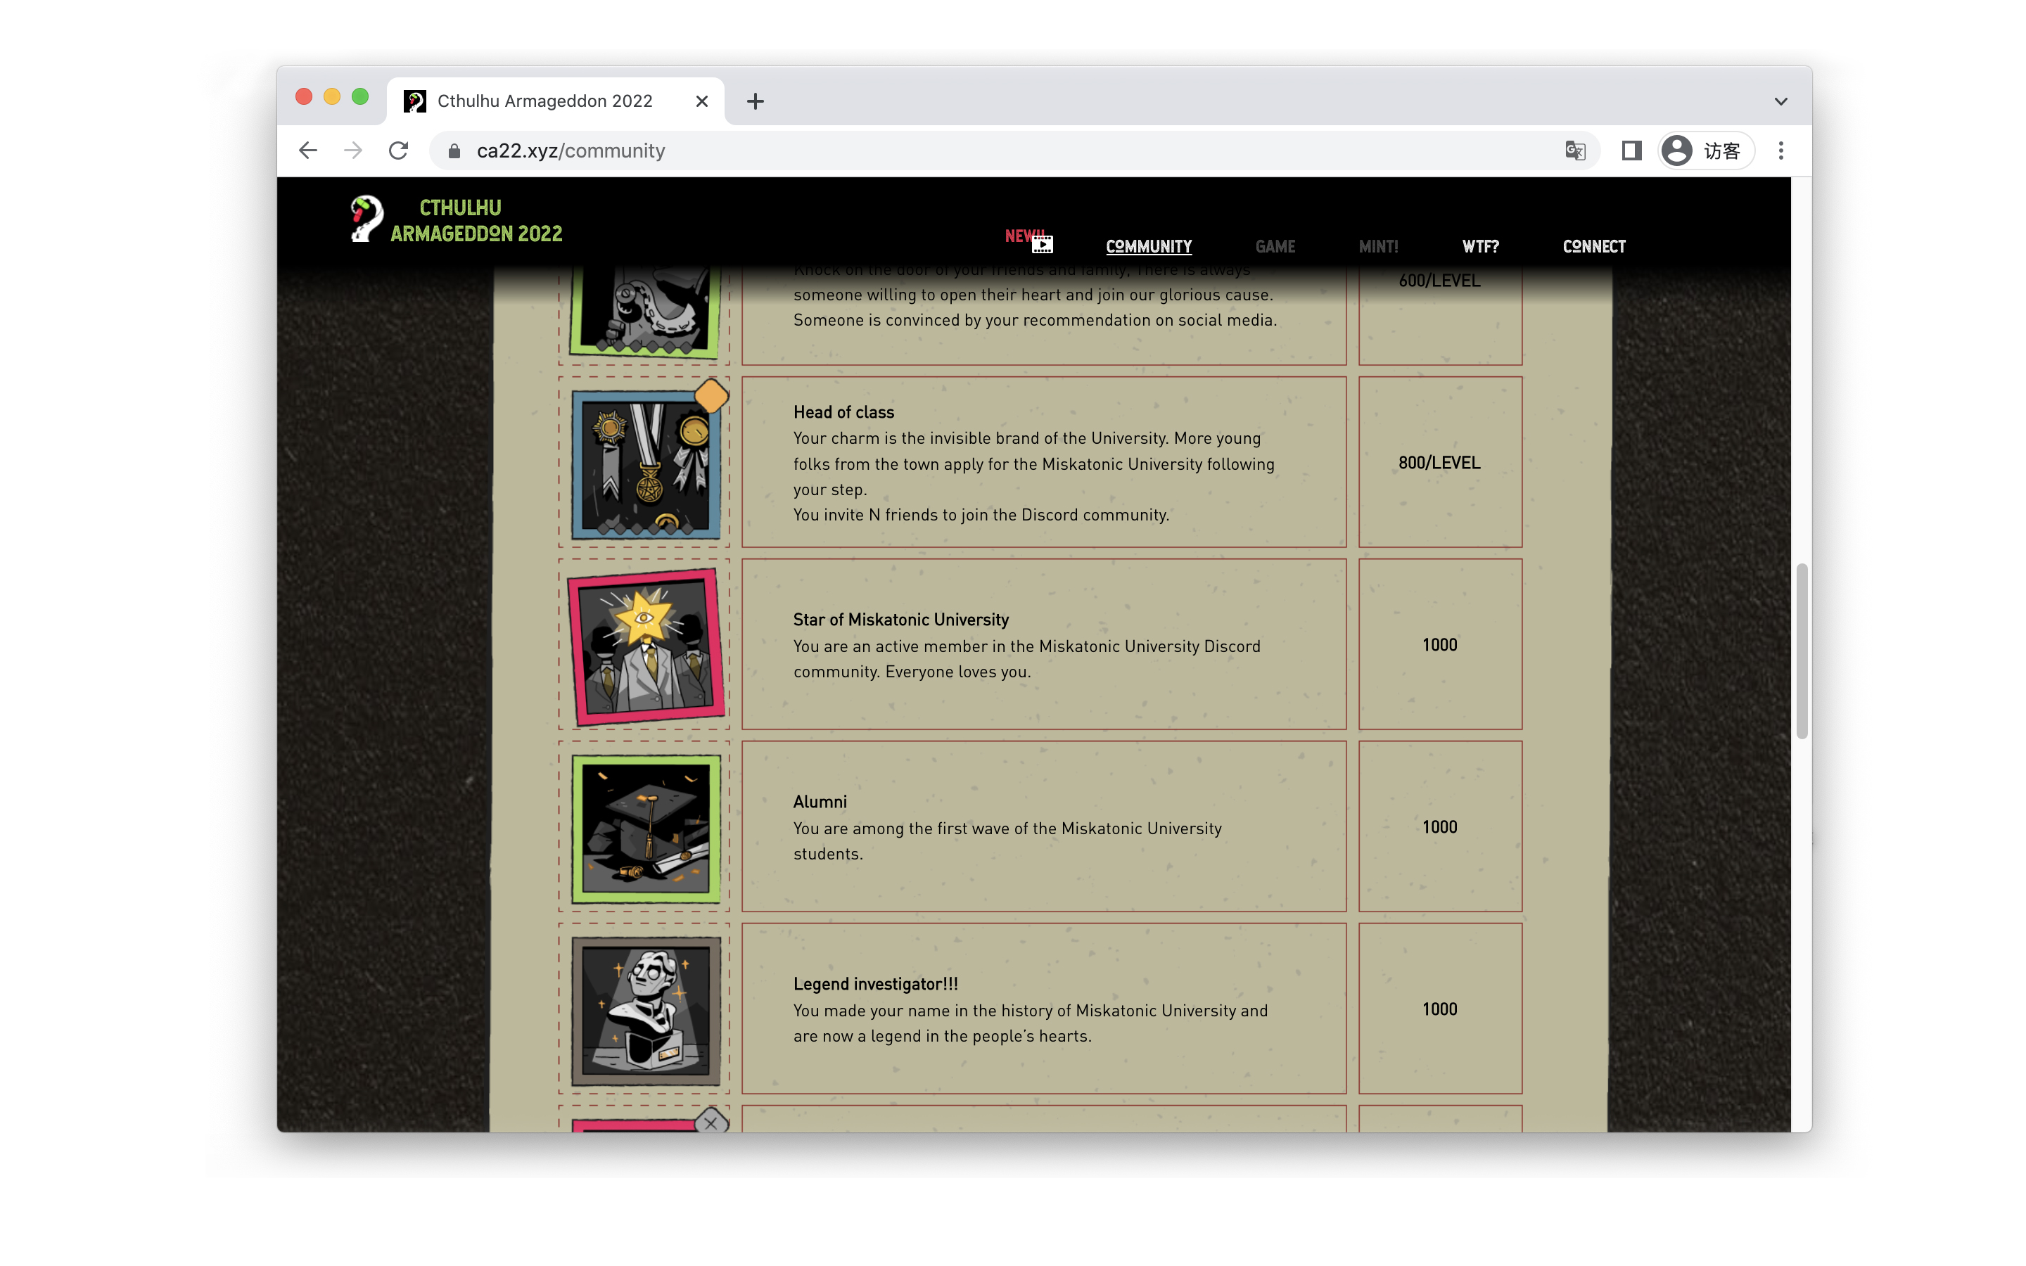Viewport: 2026px width, 1266px height.
Task: Click the Cthulhu Armageddon logo icon
Action: point(367,219)
